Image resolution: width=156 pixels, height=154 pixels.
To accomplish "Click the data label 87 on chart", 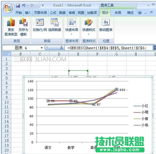I will coord(99,104).
